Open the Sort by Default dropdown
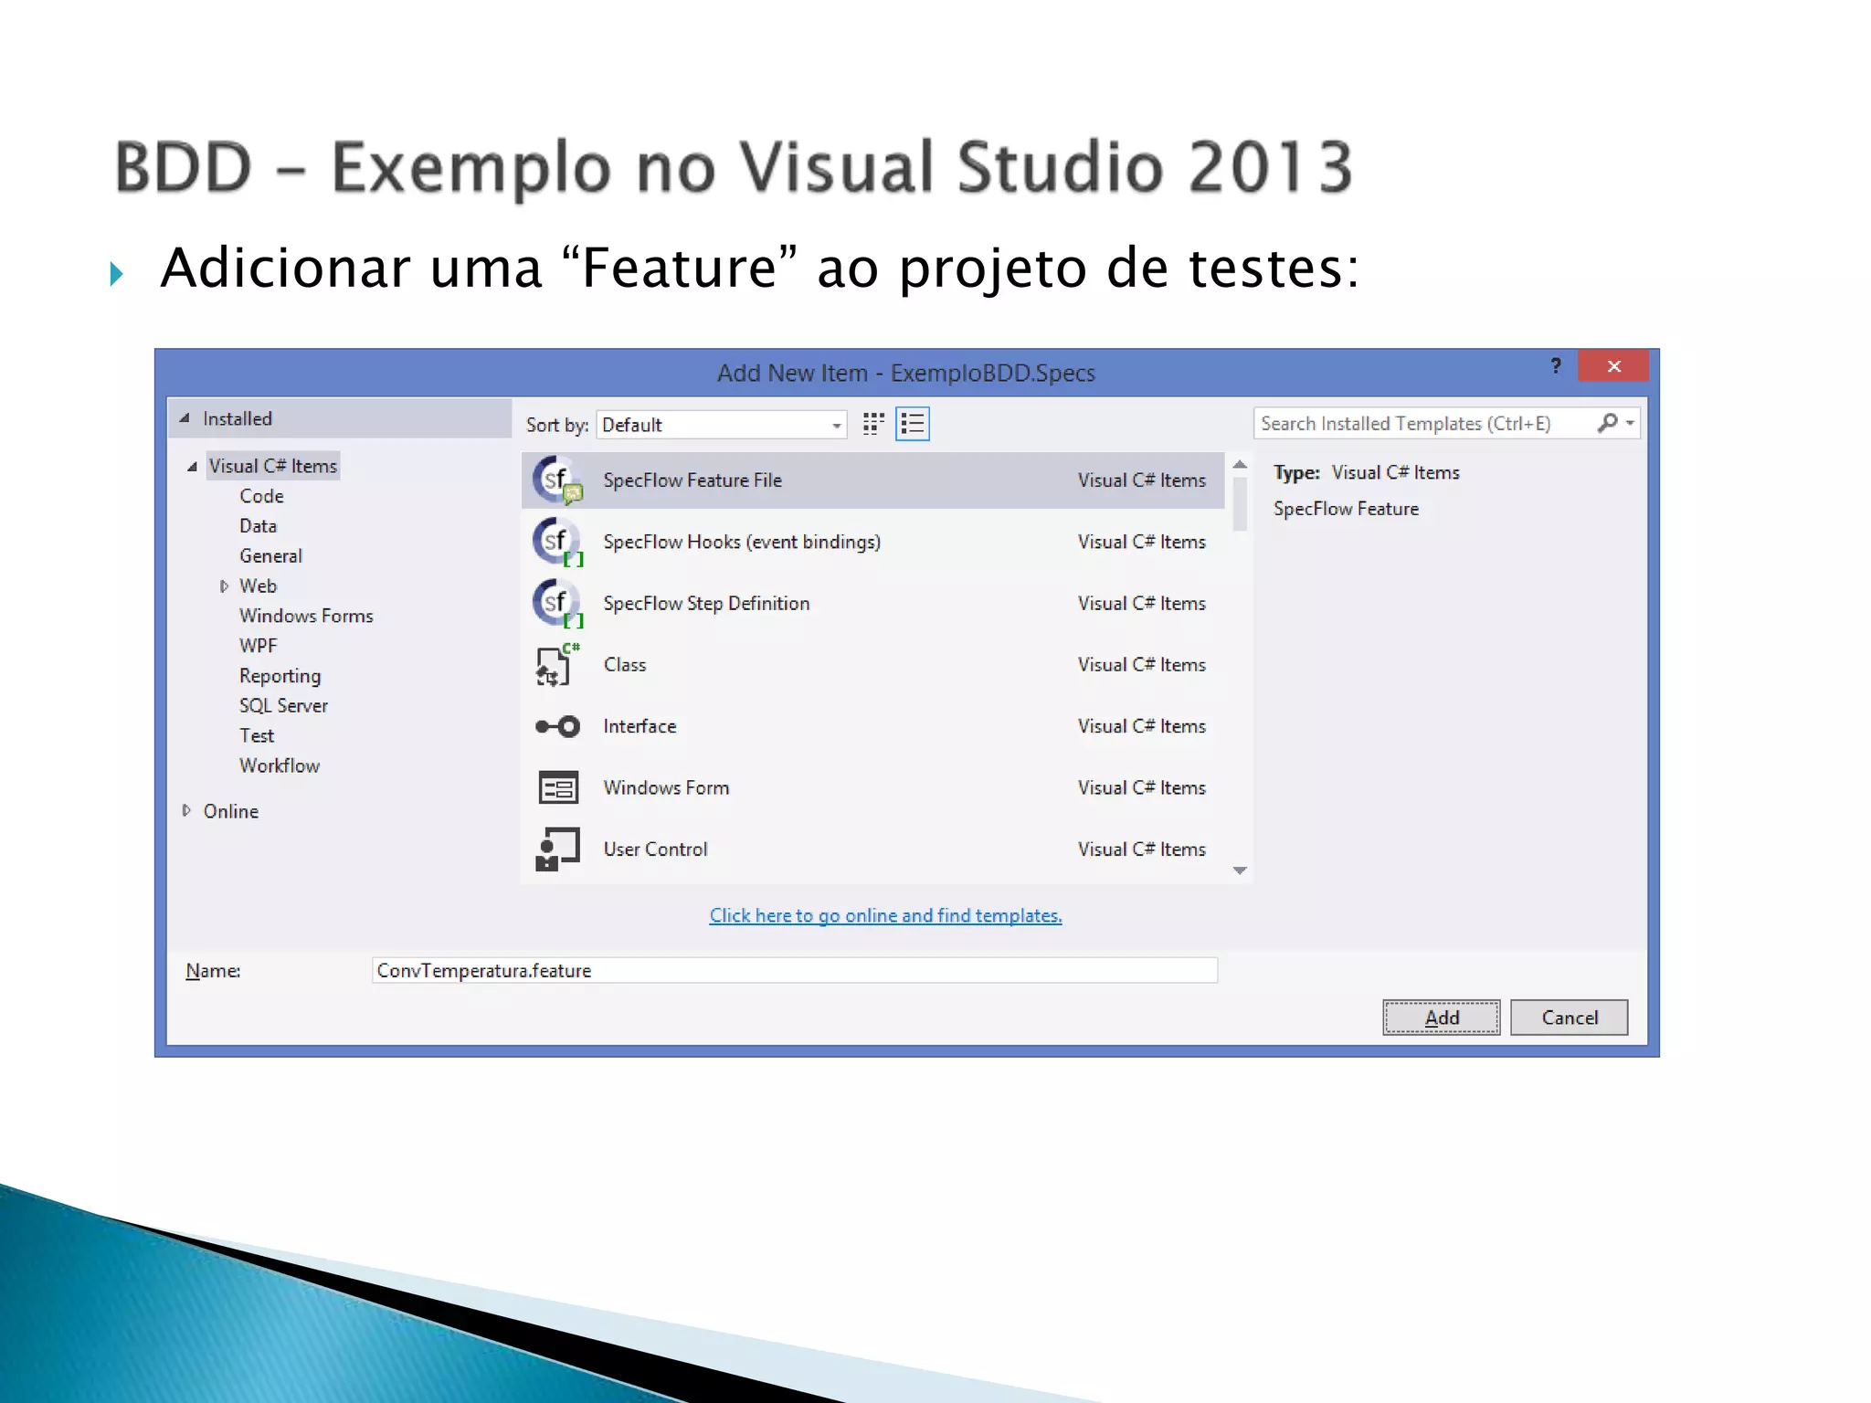 722,425
